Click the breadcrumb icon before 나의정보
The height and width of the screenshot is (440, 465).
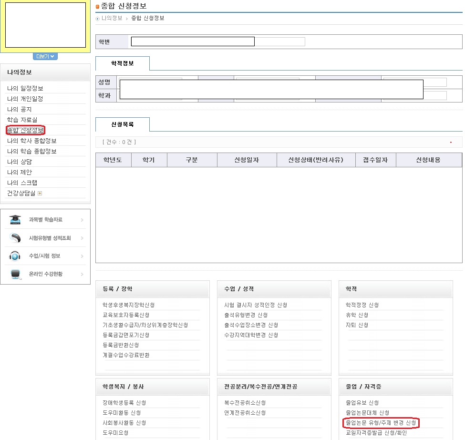click(98, 19)
